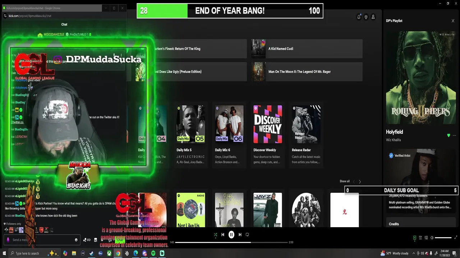This screenshot has width=460, height=258.
Task: Toggle shuffle in the Spotify player
Action: coord(215,235)
